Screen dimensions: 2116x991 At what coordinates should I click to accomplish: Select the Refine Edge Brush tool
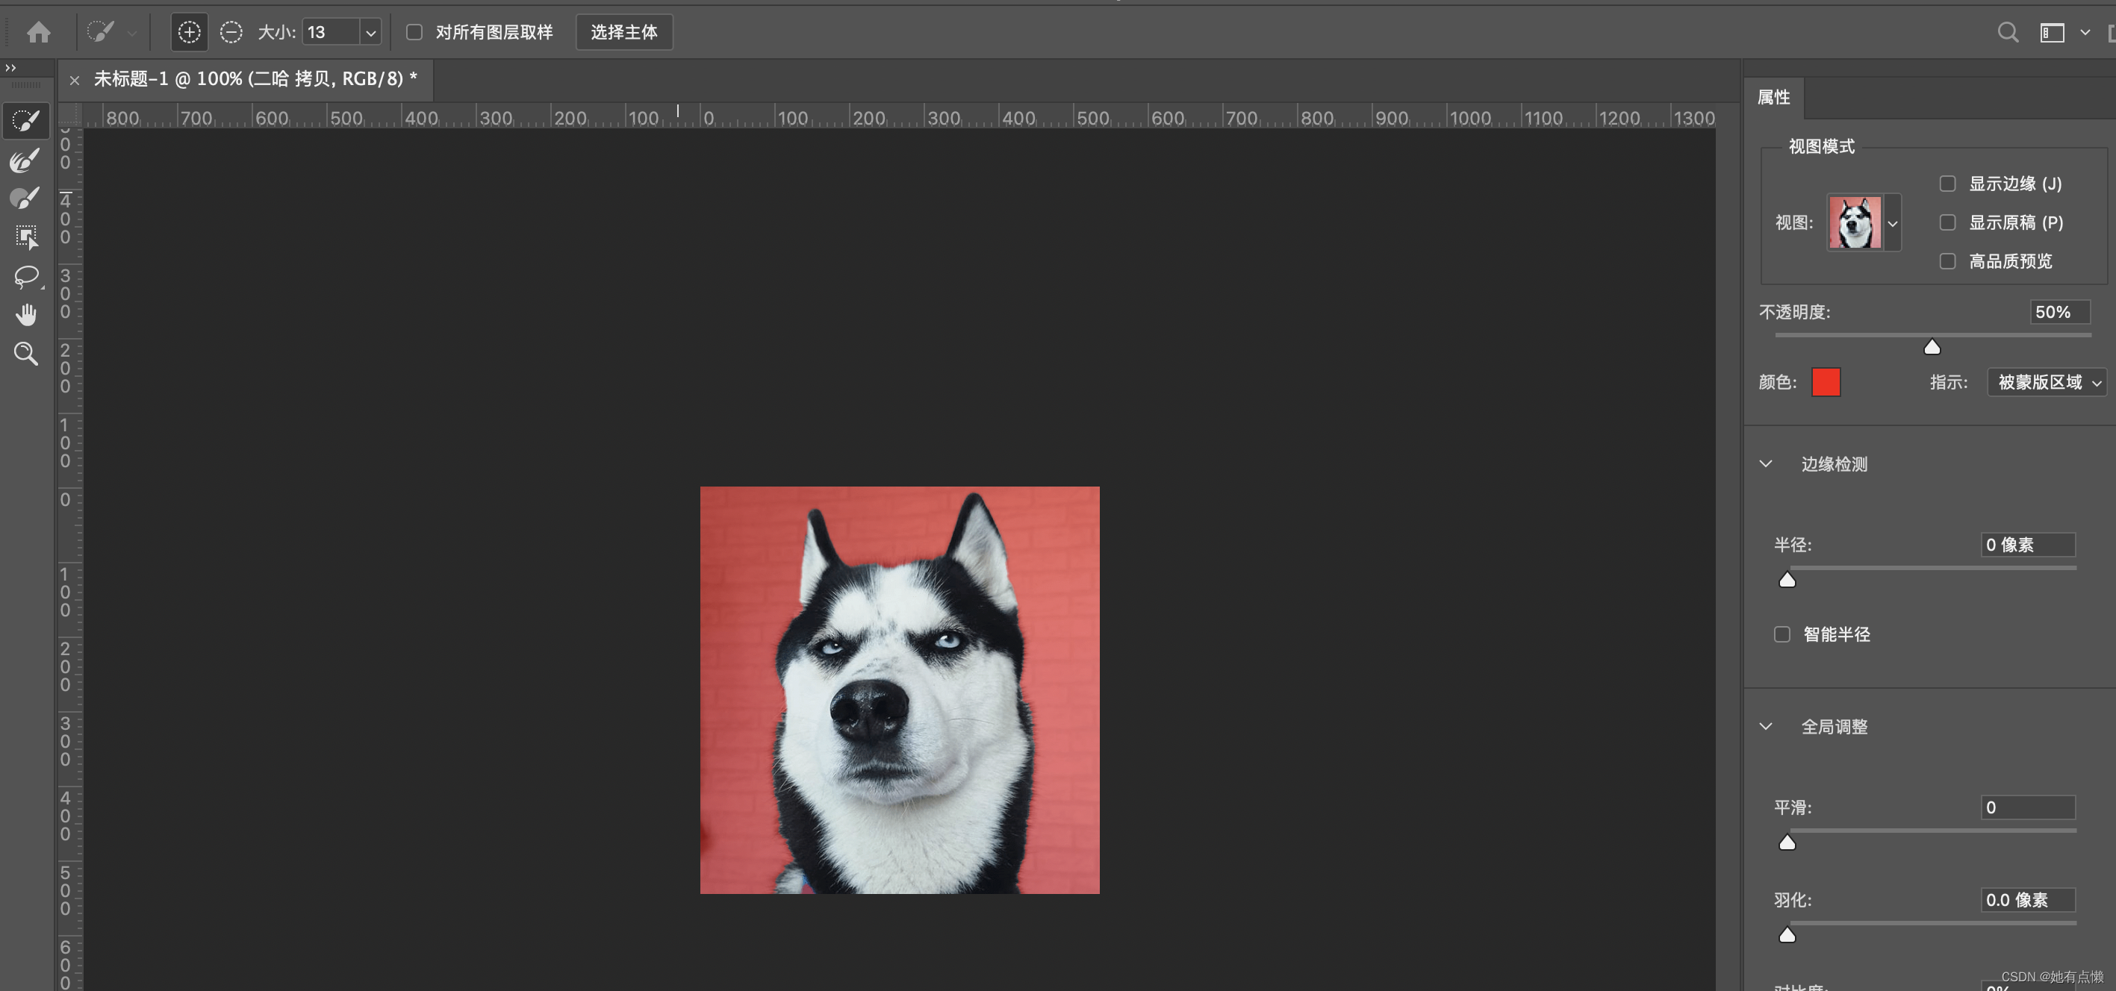click(x=25, y=160)
